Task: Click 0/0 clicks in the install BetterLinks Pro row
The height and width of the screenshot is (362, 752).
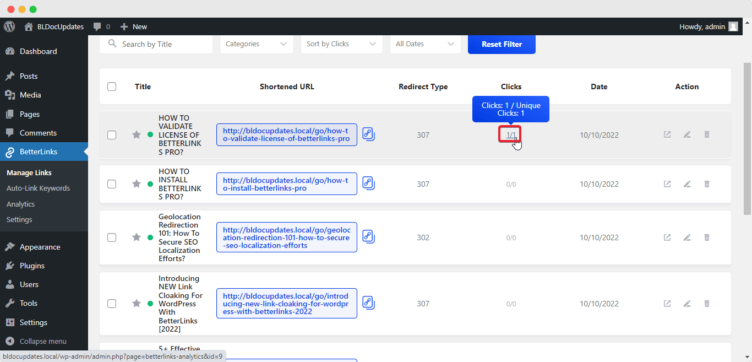Action: tap(511, 184)
